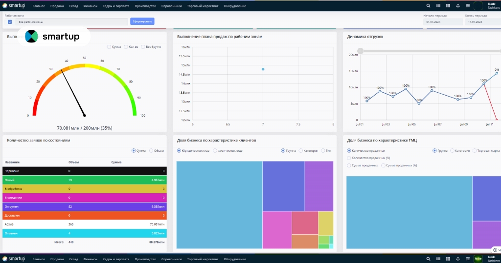The image size is (501, 263).
Task: Click the Сформировать button
Action: 142,21
